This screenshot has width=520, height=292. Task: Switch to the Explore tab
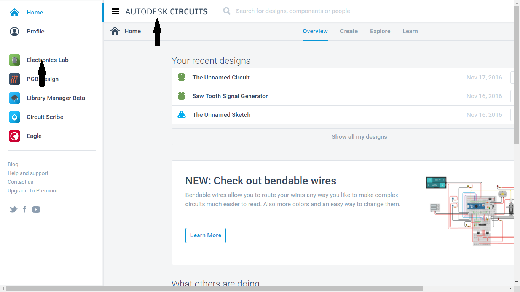point(380,31)
